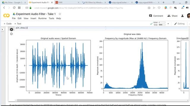
Task: Run the code cell with play button
Action: coord(12,29)
